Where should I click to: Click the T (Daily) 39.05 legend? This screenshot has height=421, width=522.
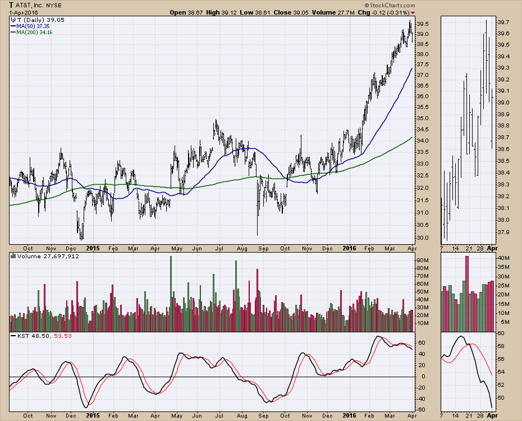click(40, 20)
